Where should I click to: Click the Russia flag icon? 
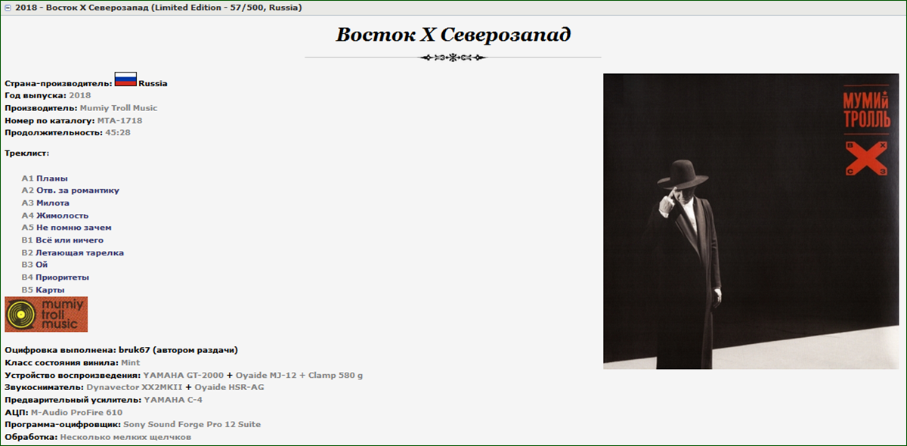[x=125, y=80]
